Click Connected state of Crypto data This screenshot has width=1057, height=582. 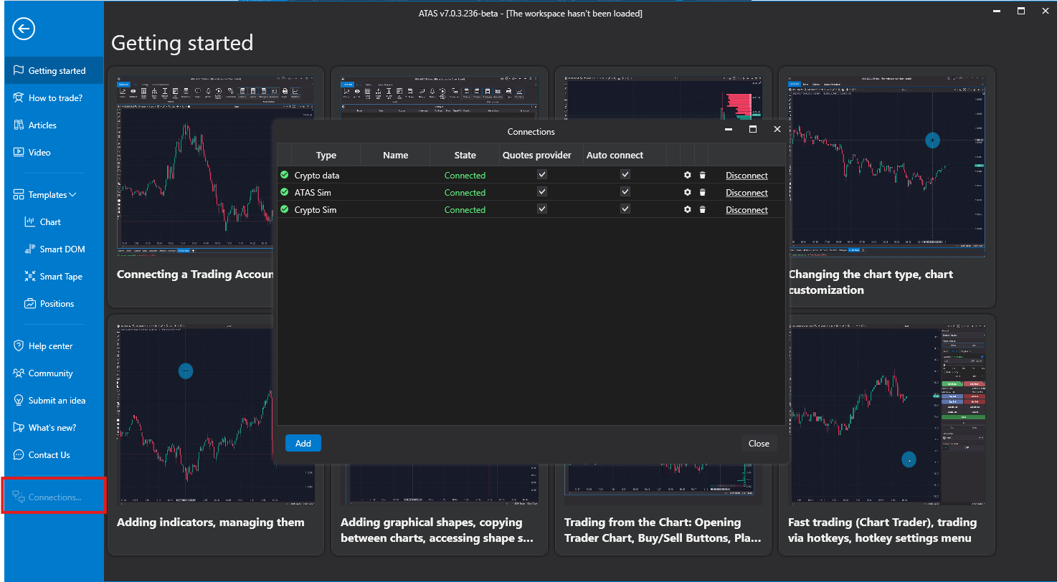click(465, 176)
